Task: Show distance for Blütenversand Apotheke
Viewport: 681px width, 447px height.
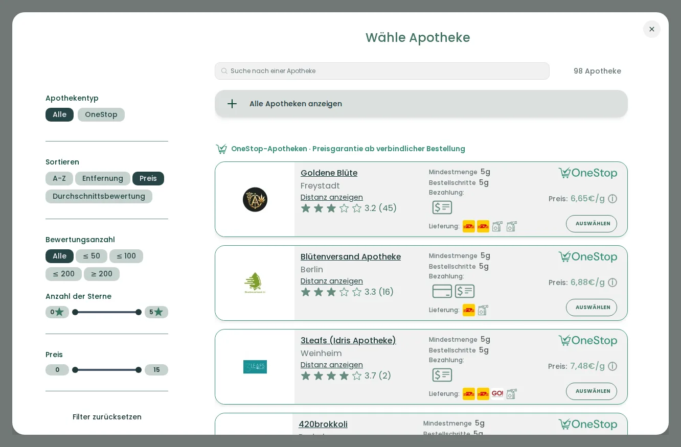Action: pos(332,281)
